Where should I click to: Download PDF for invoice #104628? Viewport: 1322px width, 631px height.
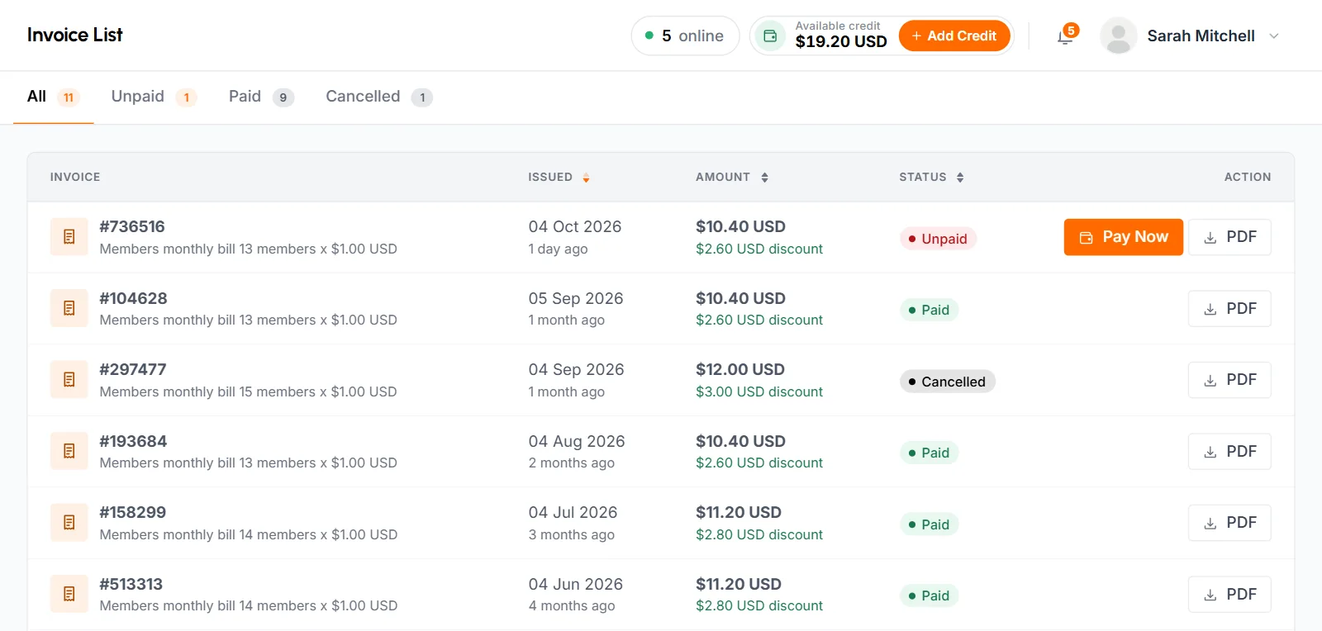pos(1229,309)
